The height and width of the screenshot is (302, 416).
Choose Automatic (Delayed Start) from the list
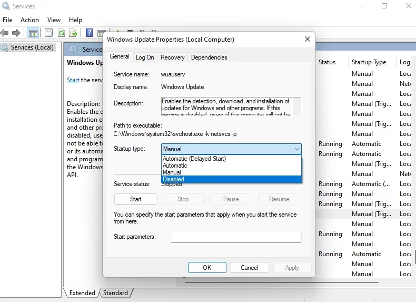tap(231, 159)
